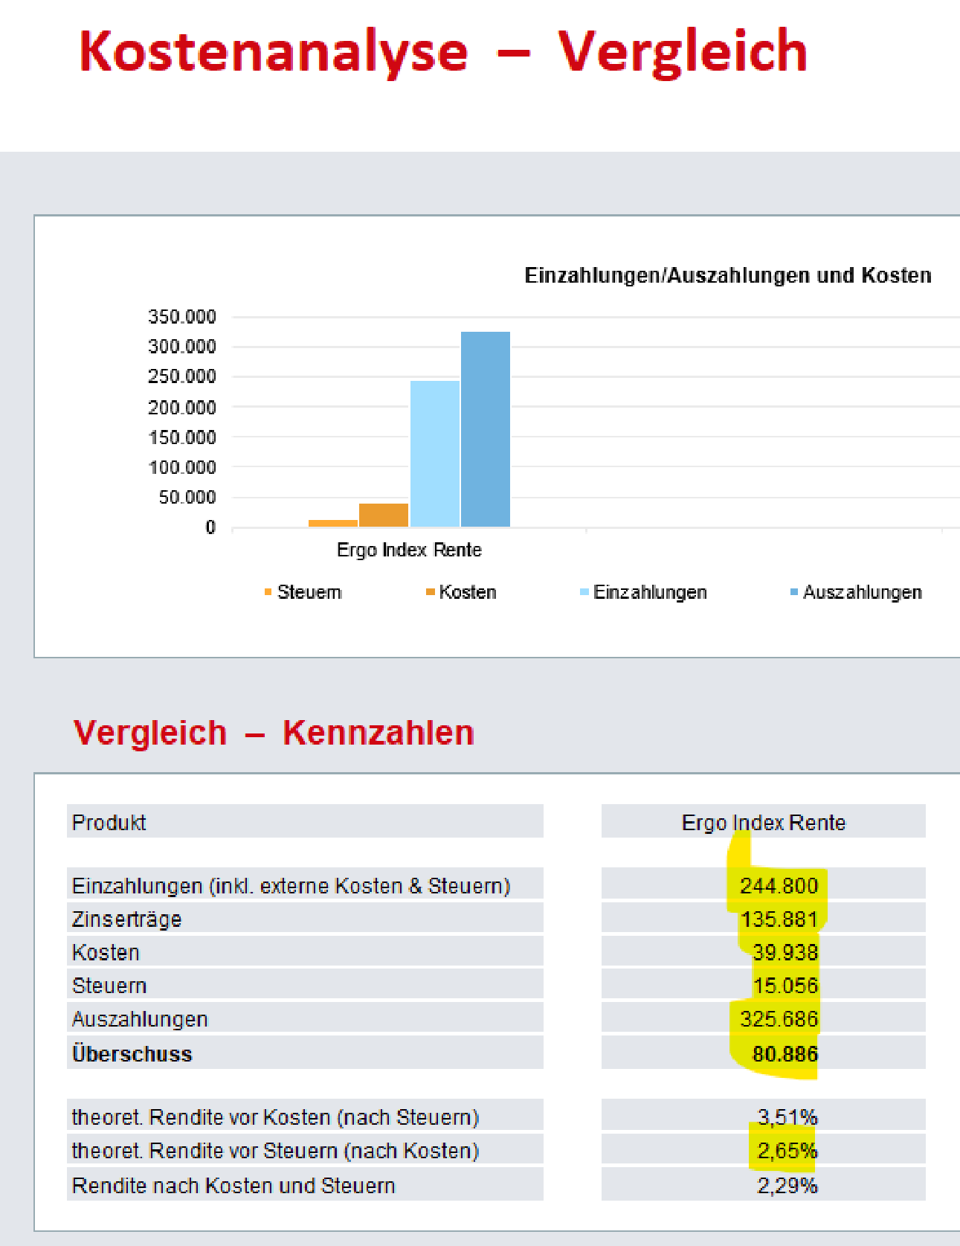Click the value 3,51%
This screenshot has width=960, height=1246.
[x=787, y=1117]
